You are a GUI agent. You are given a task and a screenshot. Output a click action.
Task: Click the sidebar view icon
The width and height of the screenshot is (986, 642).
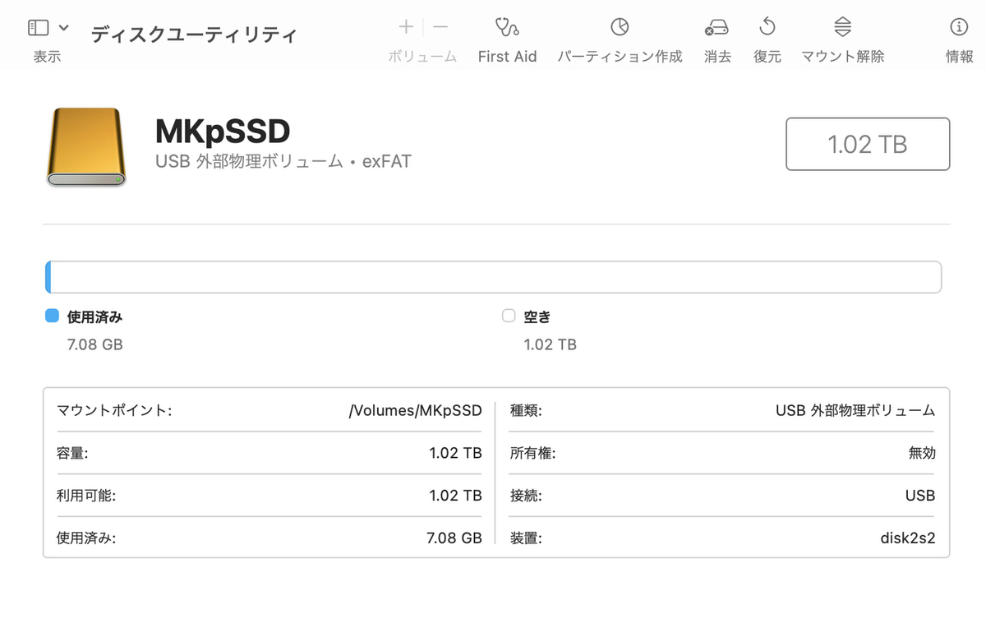coord(38,28)
